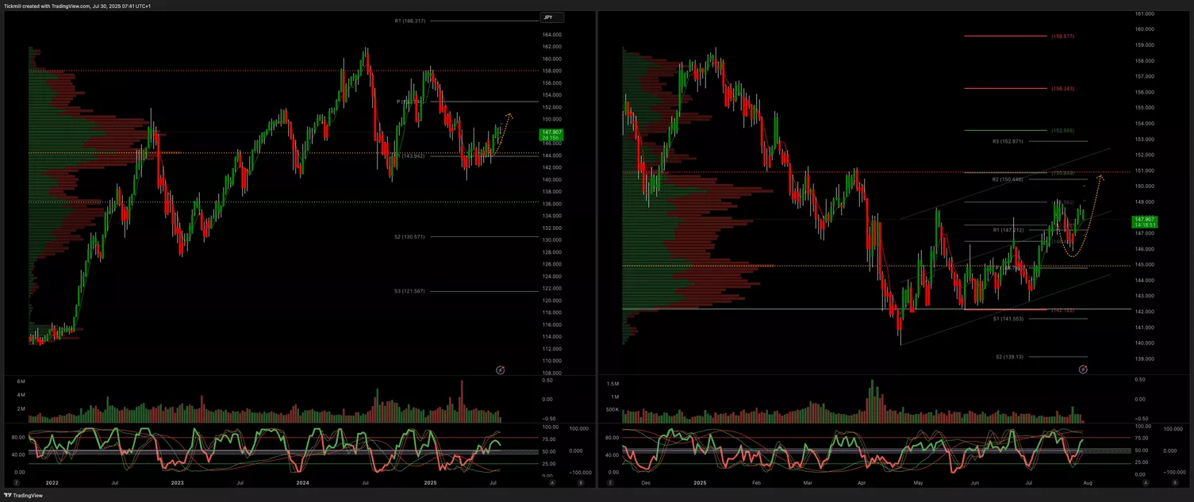Select the S3 (121.567) pivot label
This screenshot has height=502, width=1194.
409,291
